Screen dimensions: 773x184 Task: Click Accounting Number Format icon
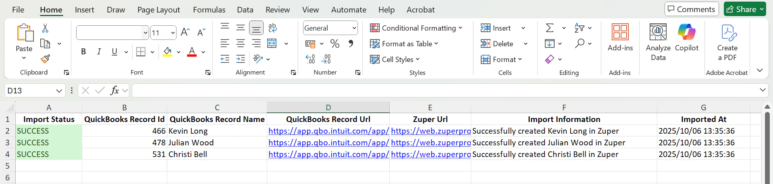point(310,43)
